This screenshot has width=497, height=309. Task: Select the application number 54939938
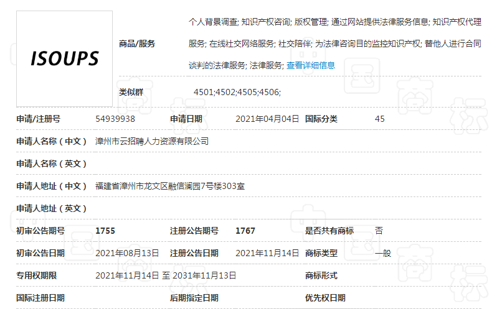click(x=115, y=119)
